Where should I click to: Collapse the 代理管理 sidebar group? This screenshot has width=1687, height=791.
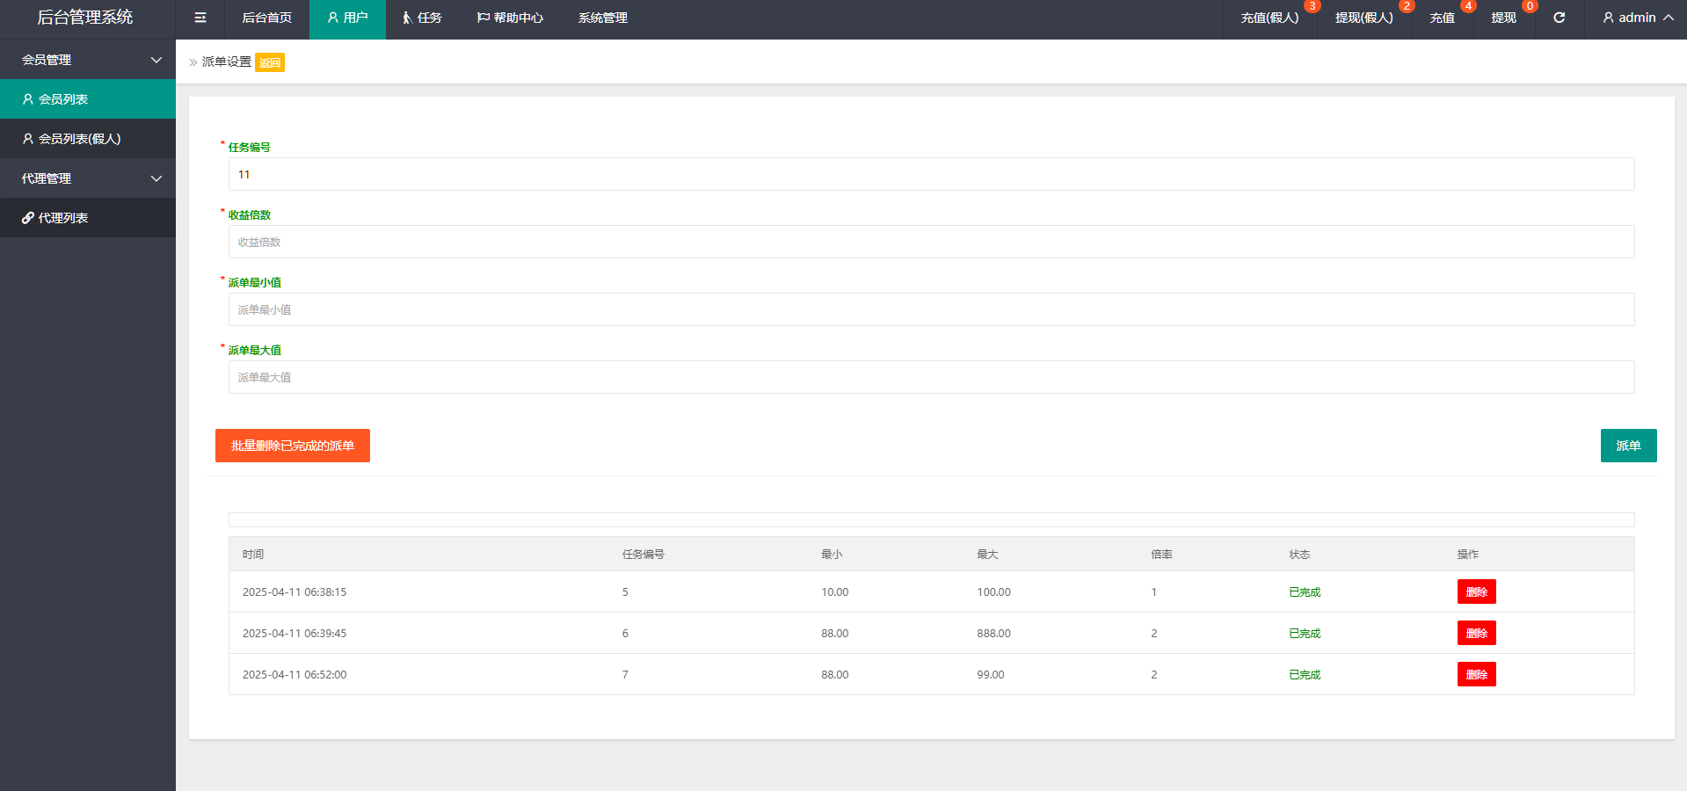[88, 178]
